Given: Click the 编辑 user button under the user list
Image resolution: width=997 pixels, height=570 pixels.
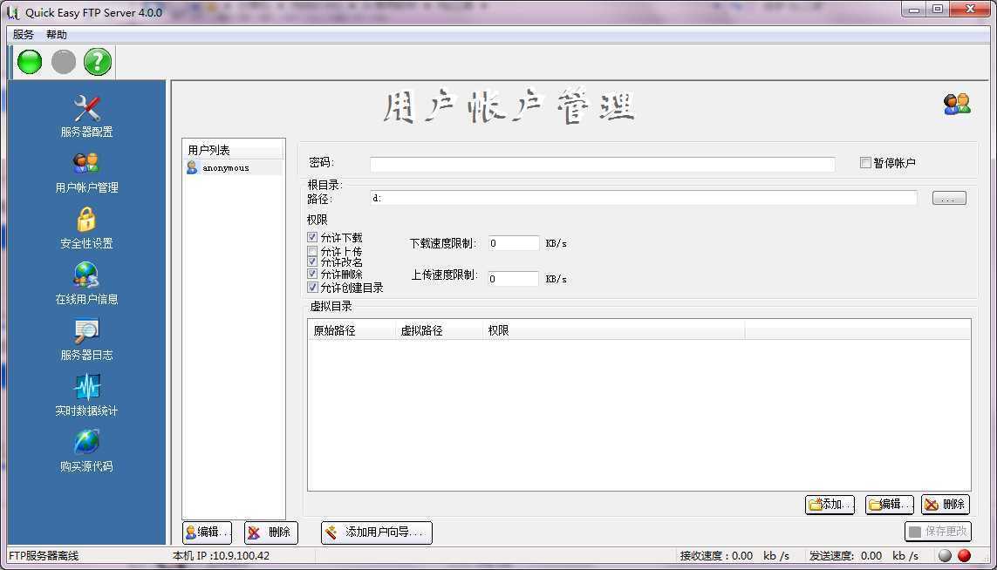Looking at the screenshot, I should 208,532.
